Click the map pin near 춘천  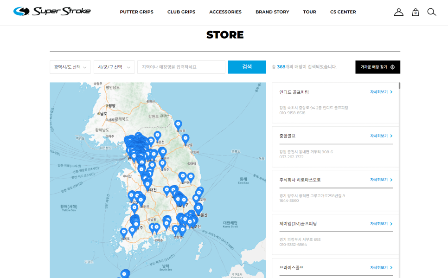[x=157, y=136]
